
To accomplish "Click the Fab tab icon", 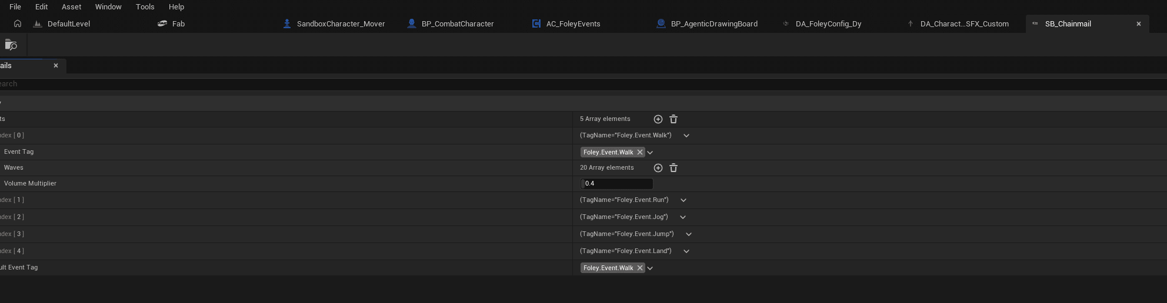I will (162, 24).
